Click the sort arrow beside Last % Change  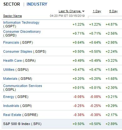(83, 11)
